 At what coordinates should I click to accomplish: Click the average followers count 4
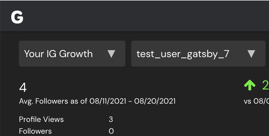[23, 87]
